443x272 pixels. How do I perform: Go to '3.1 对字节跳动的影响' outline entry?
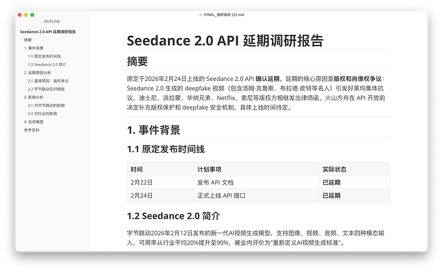point(46,105)
